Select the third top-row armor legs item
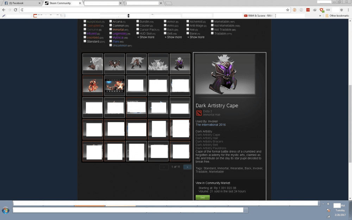352x220 pixels. [136, 64]
